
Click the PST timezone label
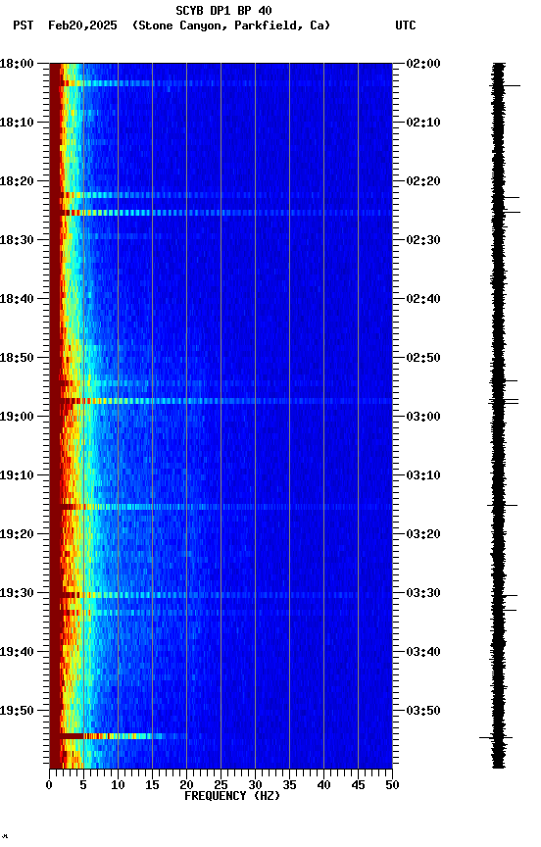click(23, 25)
